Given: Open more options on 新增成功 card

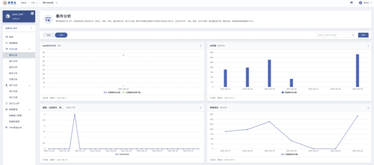Looking at the screenshot, I should click(x=368, y=108).
